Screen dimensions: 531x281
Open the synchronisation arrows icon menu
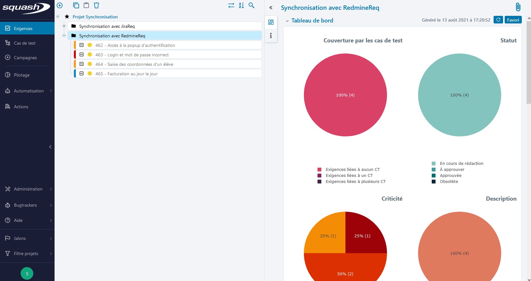click(x=231, y=5)
